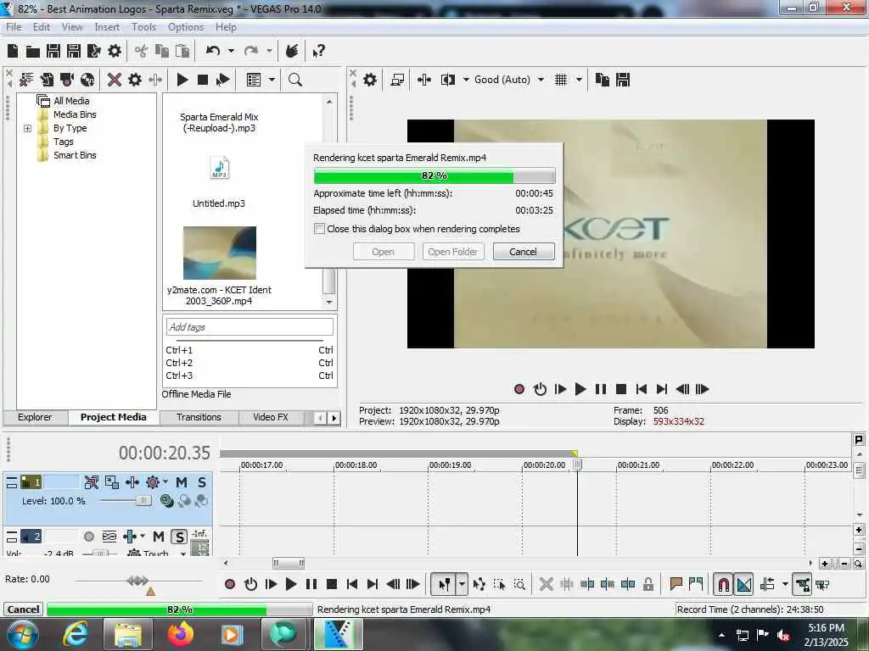Screen dimensions: 869x651
Task: Click the Undo arrow icon
Action: coord(213,51)
